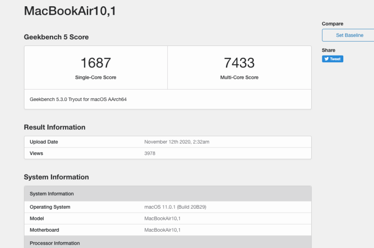Click the Twitter bird icon in Tweet button
Viewport: 374px width, 248px height.
[x=326, y=59]
